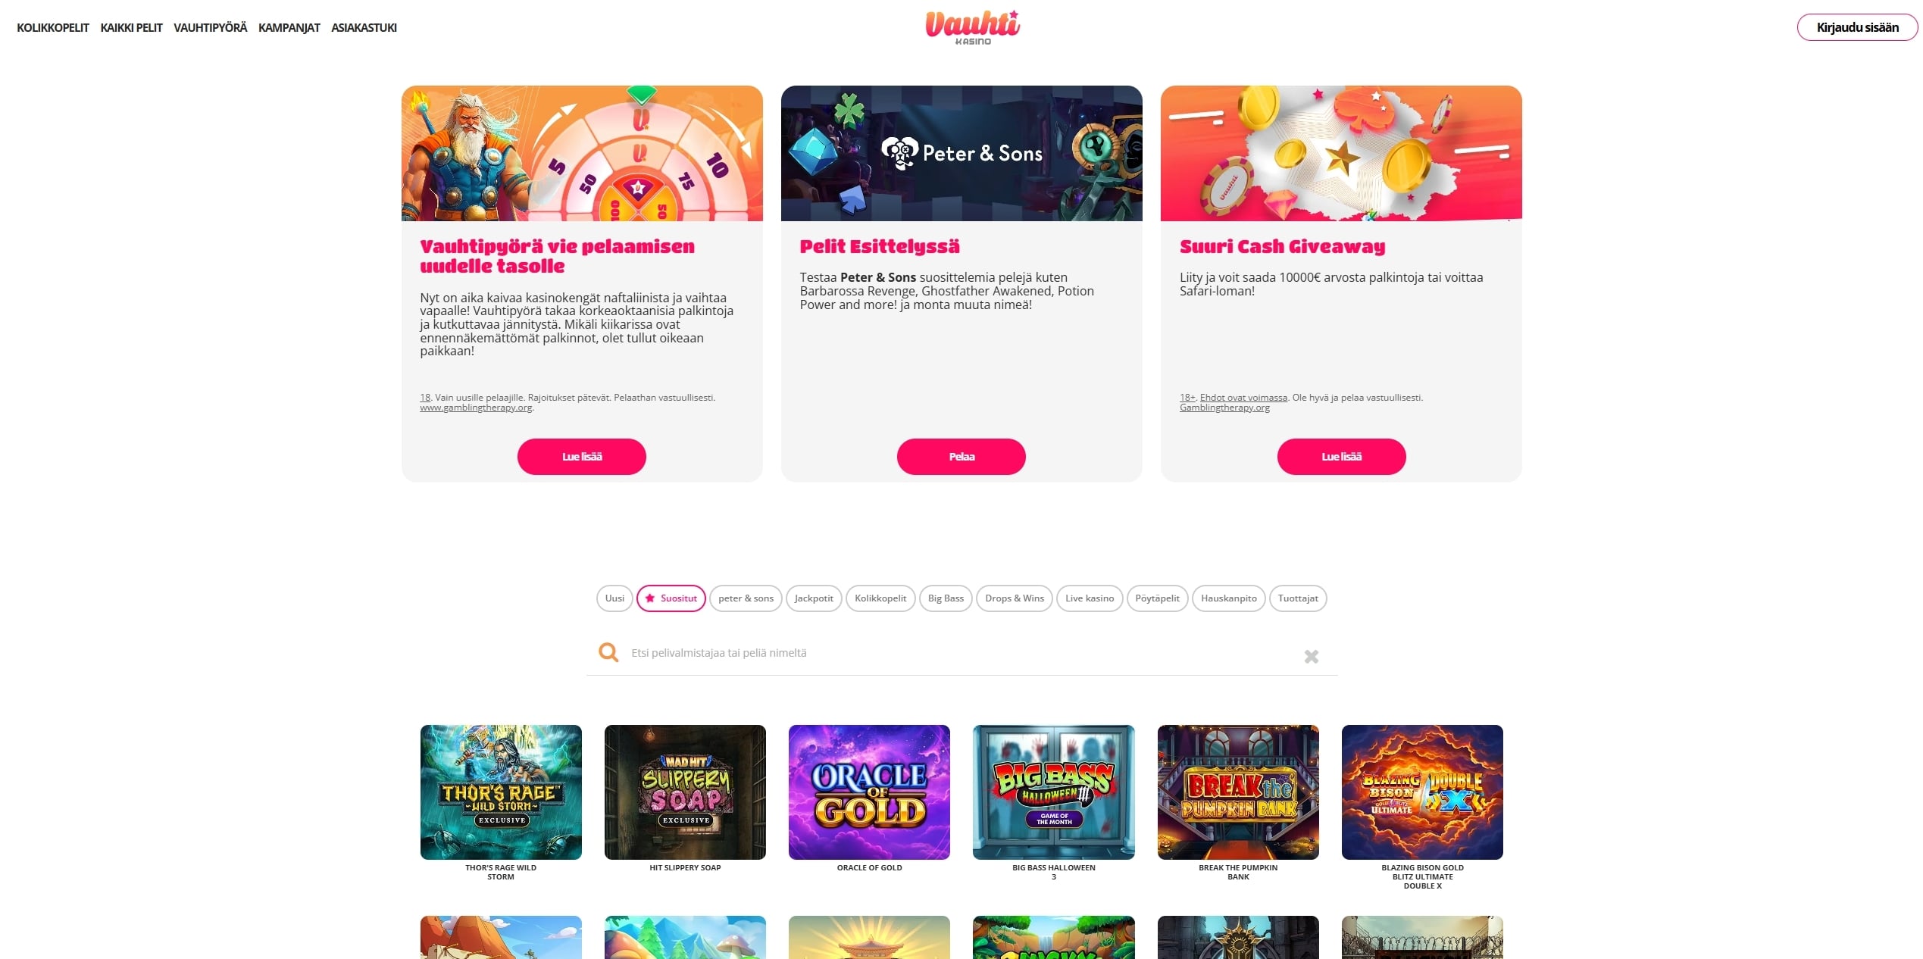The width and height of the screenshot is (1923, 959).
Task: Select the Suositut filter with star
Action: click(671, 598)
